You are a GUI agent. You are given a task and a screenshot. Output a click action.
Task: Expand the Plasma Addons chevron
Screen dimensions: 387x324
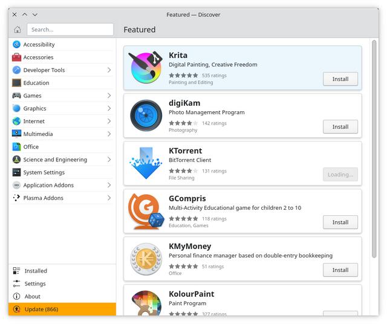click(109, 198)
